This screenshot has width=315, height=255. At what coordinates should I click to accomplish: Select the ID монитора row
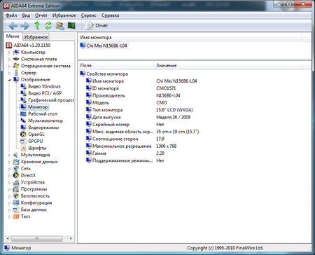click(195, 88)
